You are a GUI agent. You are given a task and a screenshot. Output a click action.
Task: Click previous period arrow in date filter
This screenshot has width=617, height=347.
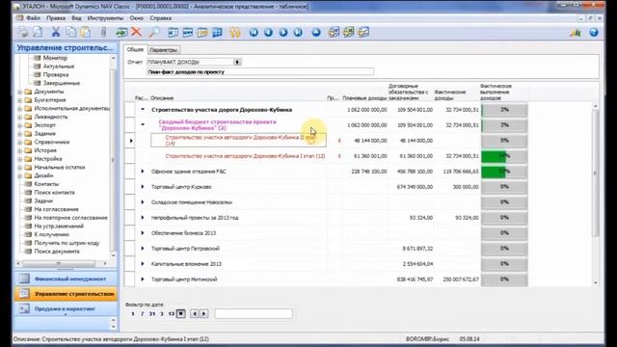[195, 313]
